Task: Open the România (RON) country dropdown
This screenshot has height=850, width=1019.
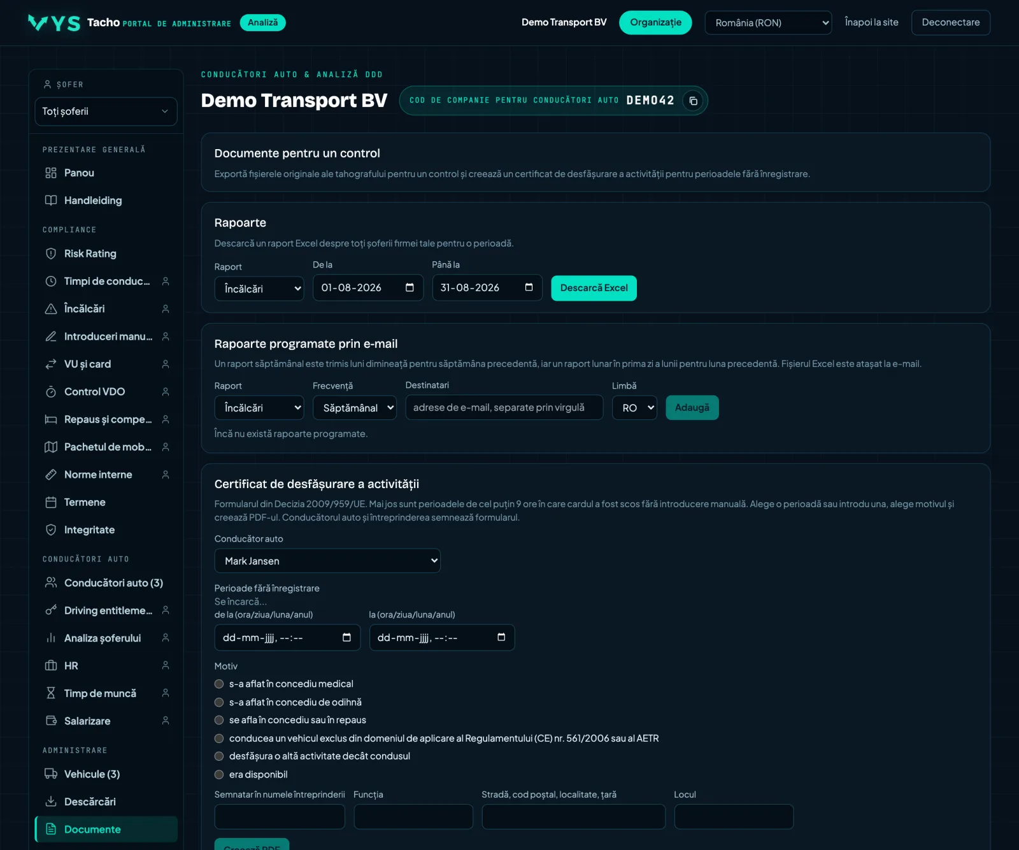Action: [x=768, y=23]
